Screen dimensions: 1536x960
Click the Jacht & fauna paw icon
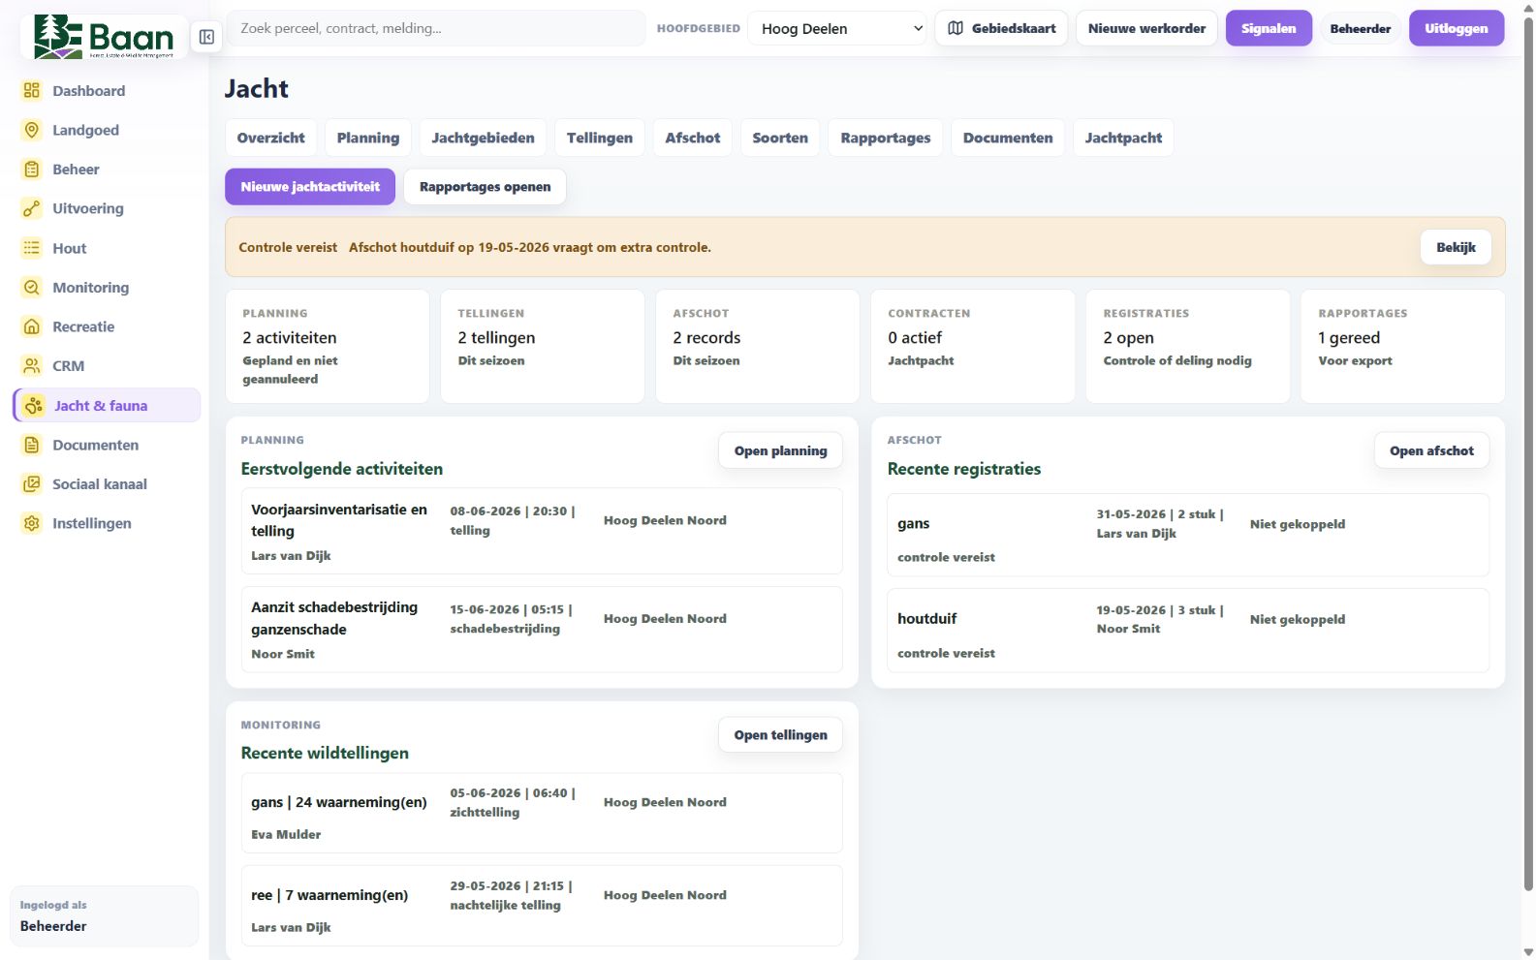coord(34,406)
